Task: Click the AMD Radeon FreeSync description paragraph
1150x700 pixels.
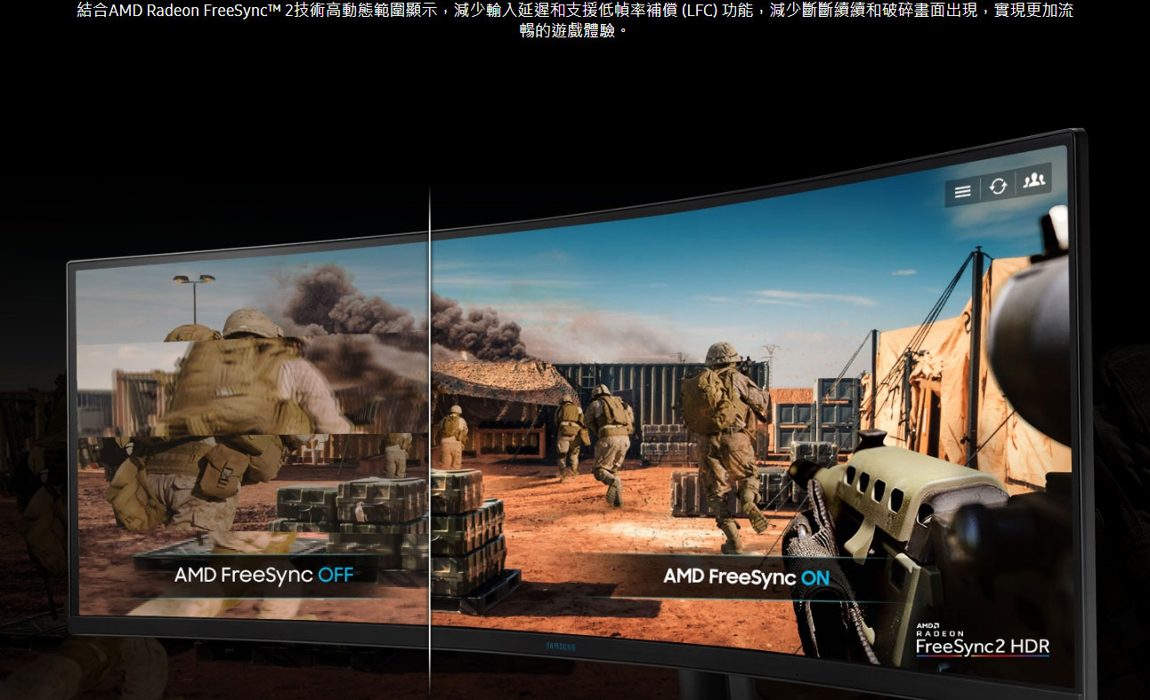Action: pyautogui.click(x=575, y=20)
